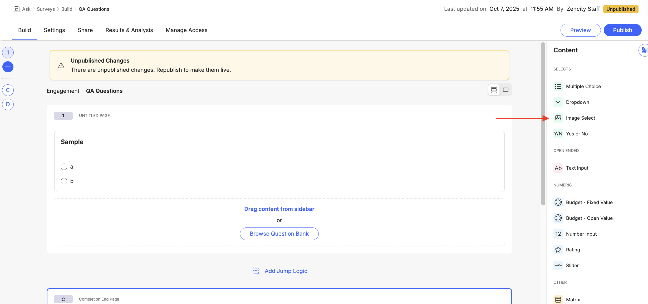Open the Settings tab
648x304 pixels.
click(54, 30)
